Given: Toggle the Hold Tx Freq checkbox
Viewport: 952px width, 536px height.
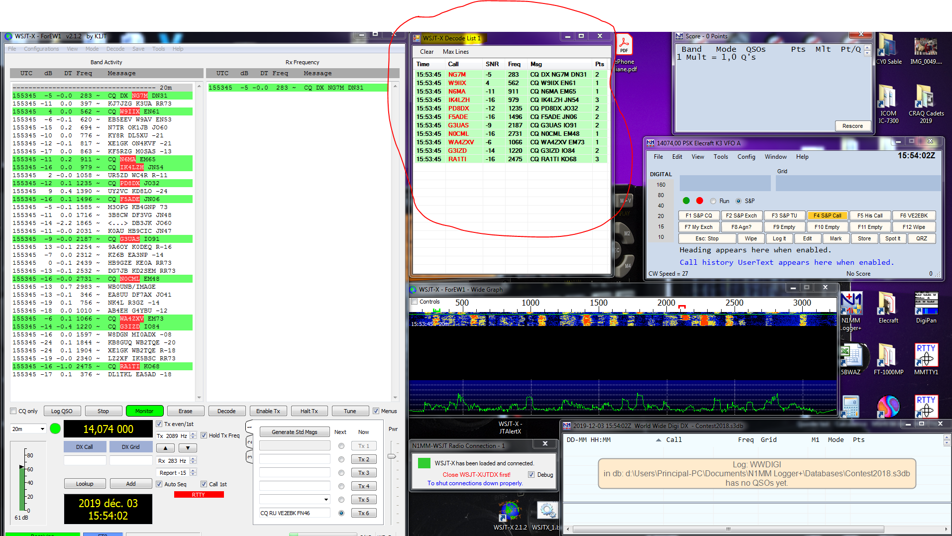Looking at the screenshot, I should coord(204,435).
